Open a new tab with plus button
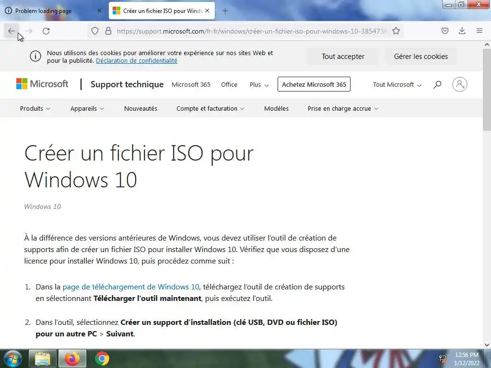This screenshot has width=491, height=368. tap(225, 11)
